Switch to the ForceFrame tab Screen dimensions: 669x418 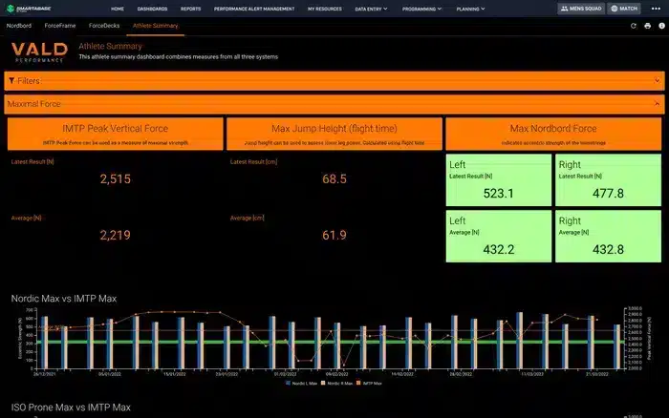pyautogui.click(x=60, y=26)
